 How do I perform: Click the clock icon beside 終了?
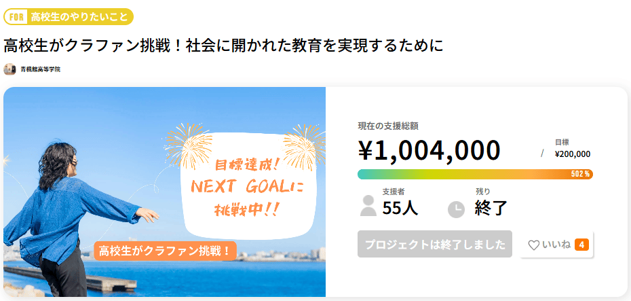pyautogui.click(x=457, y=209)
